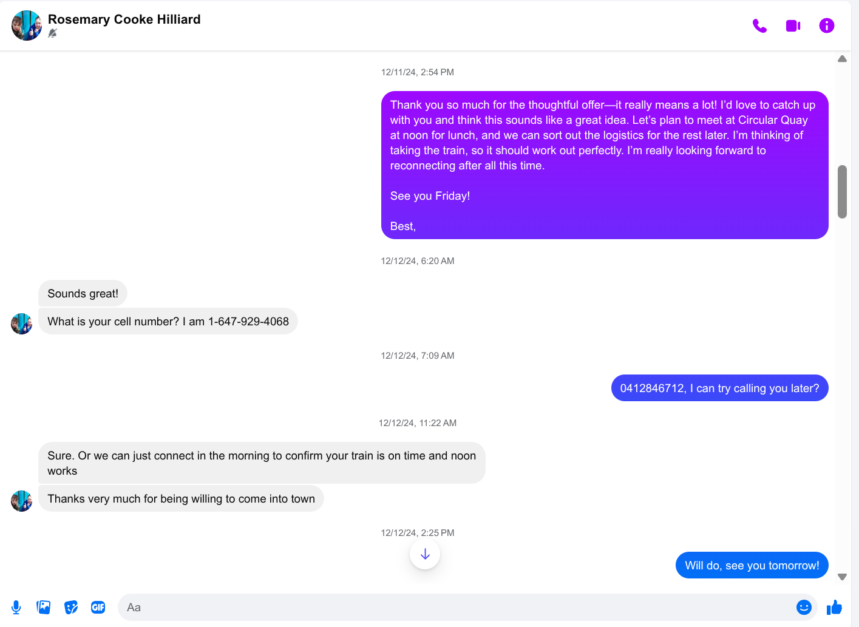Start a voice call with Rosemary
The width and height of the screenshot is (859, 627).
[759, 25]
